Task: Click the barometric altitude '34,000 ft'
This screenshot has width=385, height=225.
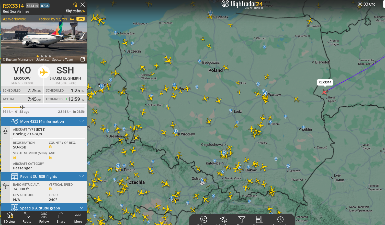Action: tap(21, 189)
